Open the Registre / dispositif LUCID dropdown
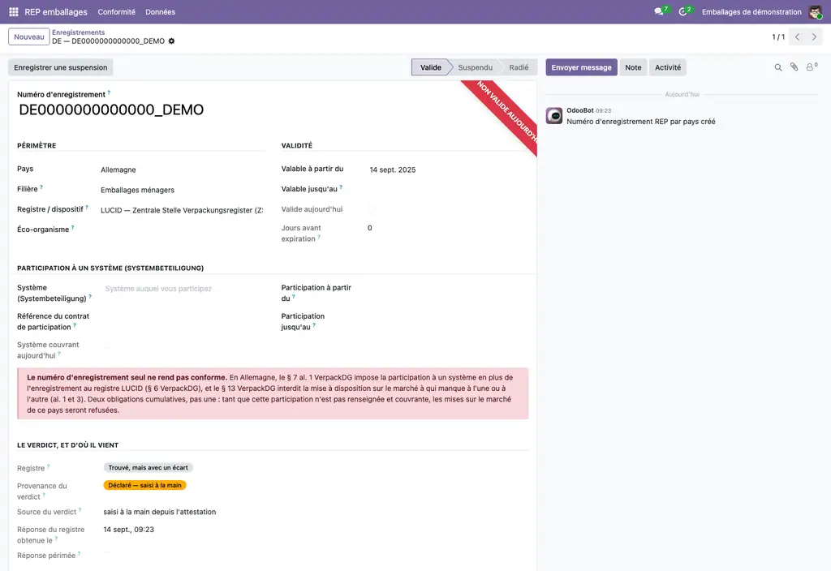The width and height of the screenshot is (831, 571). [182, 210]
